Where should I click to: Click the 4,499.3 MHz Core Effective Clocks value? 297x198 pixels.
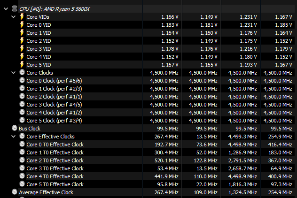click(242, 137)
